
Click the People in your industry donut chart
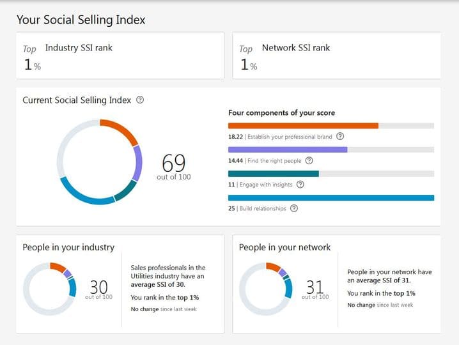click(x=50, y=288)
